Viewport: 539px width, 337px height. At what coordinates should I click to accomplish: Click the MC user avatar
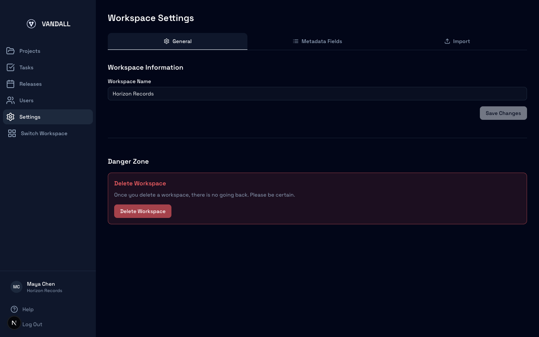[x=16, y=287]
